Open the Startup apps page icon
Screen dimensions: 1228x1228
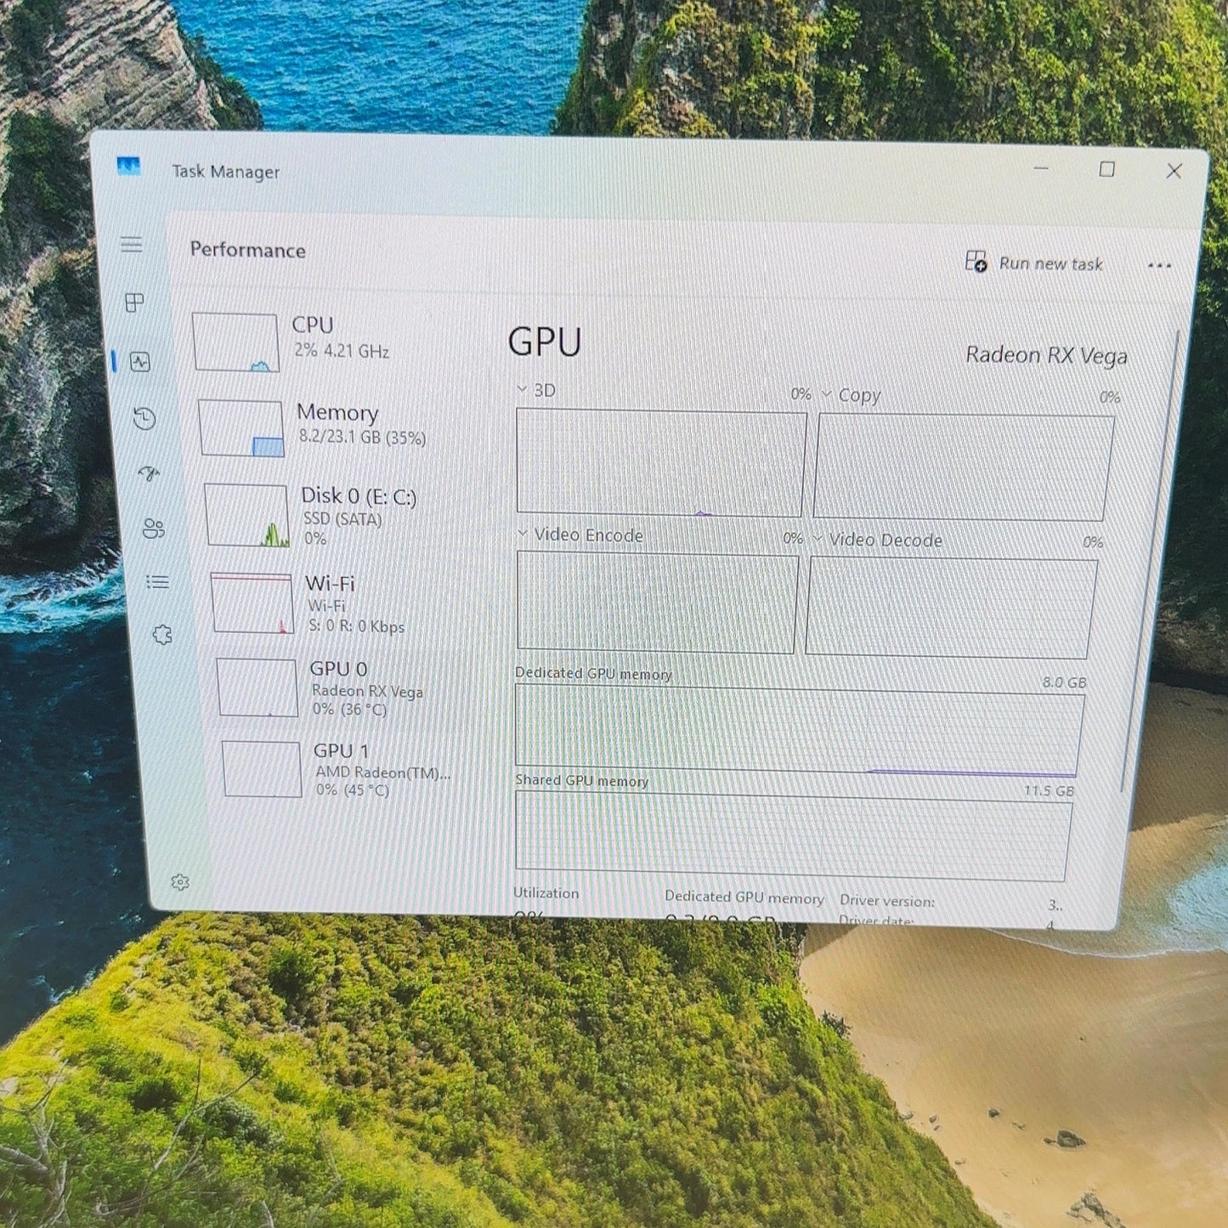pos(149,473)
